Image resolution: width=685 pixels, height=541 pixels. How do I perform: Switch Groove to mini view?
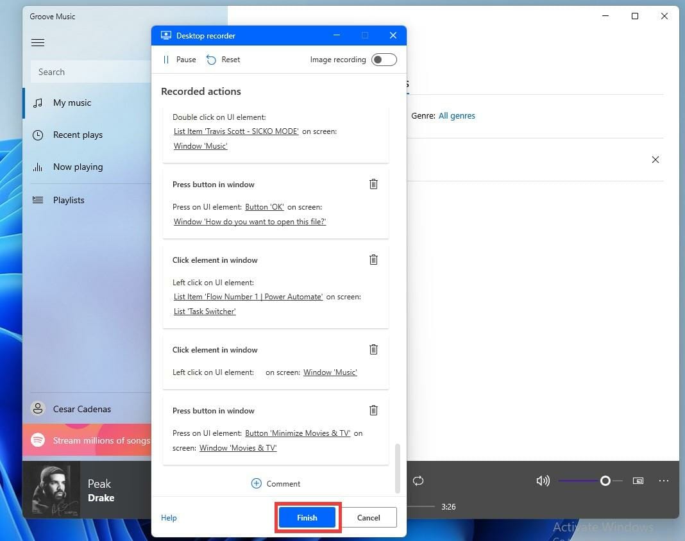coord(638,481)
